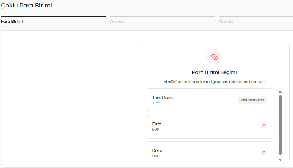This screenshot has width=293, height=168.
Task: Open the Ürünler step
Action: click(x=227, y=21)
